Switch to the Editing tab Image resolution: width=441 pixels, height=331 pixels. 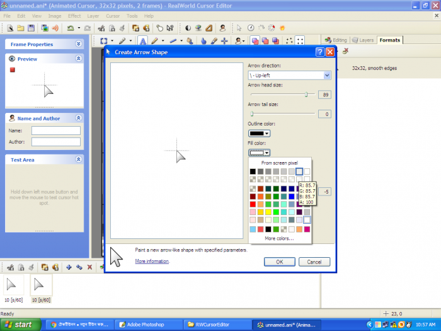pos(336,40)
